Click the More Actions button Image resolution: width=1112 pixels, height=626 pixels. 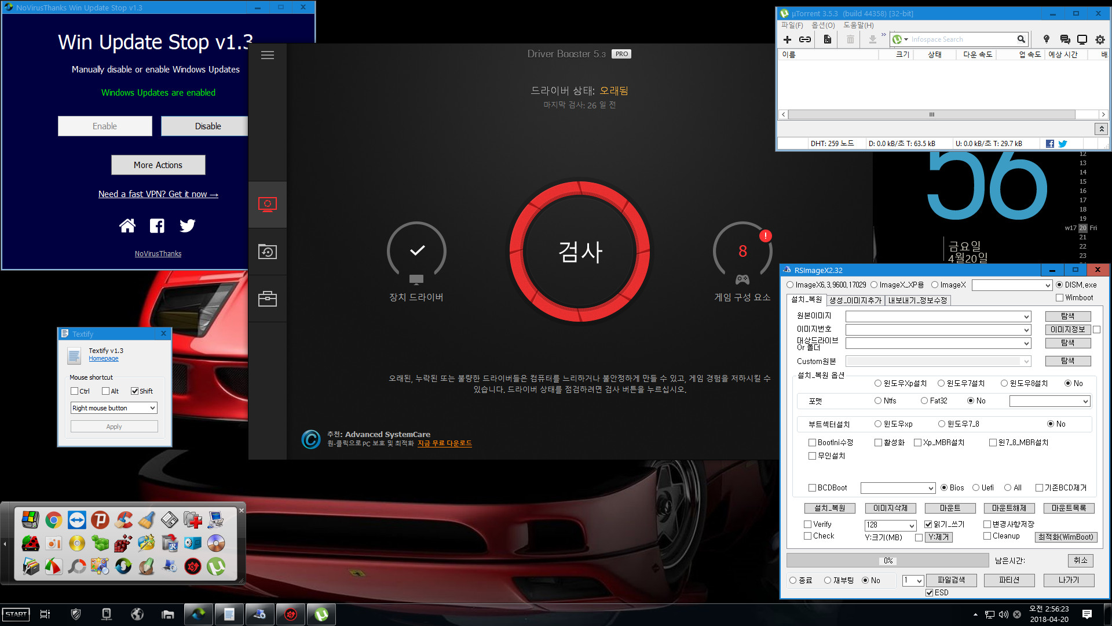(158, 165)
